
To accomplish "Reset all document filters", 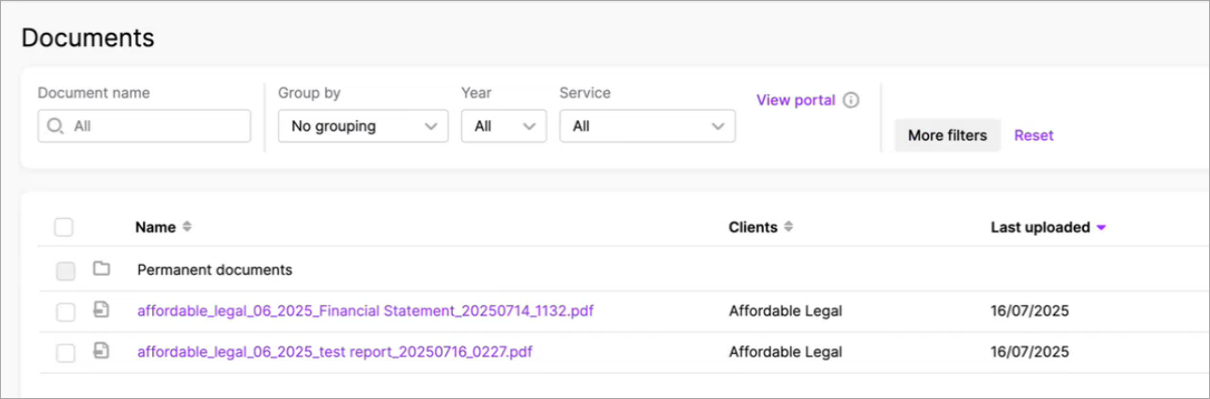I will [x=1033, y=135].
